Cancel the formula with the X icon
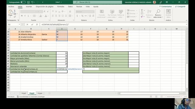The height and width of the screenshot is (109, 195). point(27,25)
